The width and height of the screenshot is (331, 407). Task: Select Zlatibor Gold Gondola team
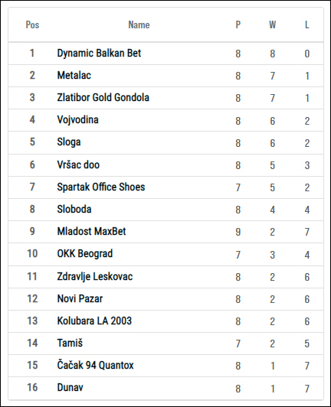tap(103, 98)
